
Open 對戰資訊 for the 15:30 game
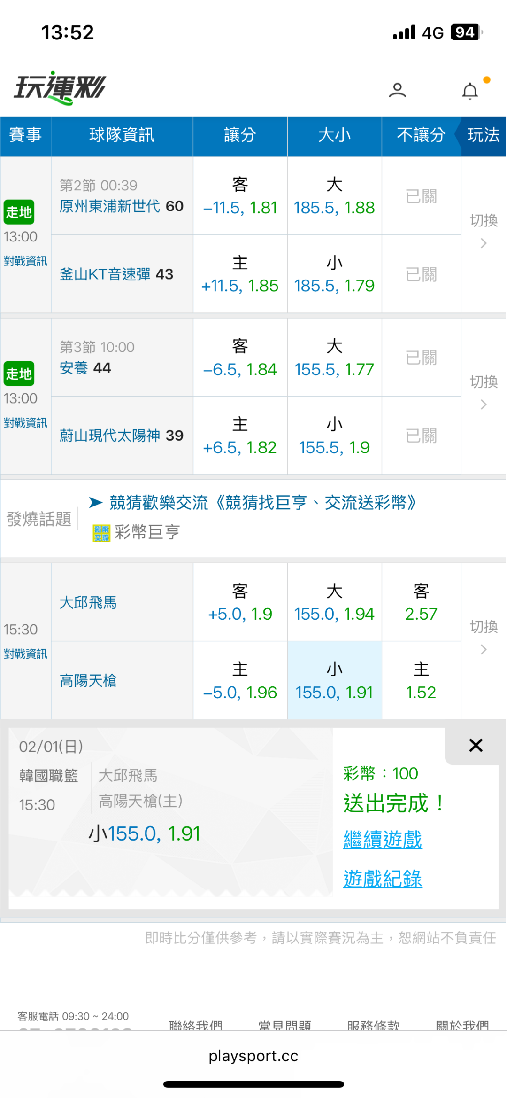tap(25, 654)
